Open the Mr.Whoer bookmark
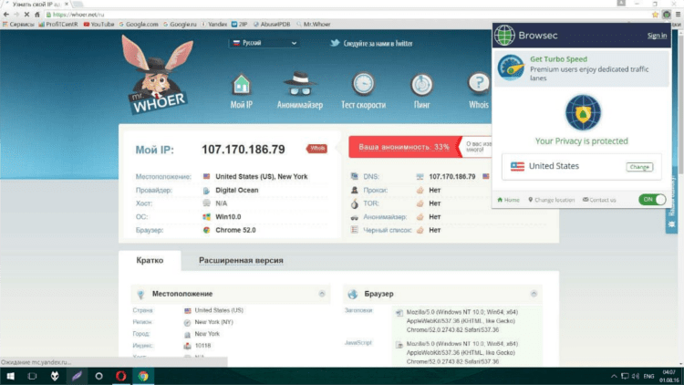 click(x=313, y=24)
